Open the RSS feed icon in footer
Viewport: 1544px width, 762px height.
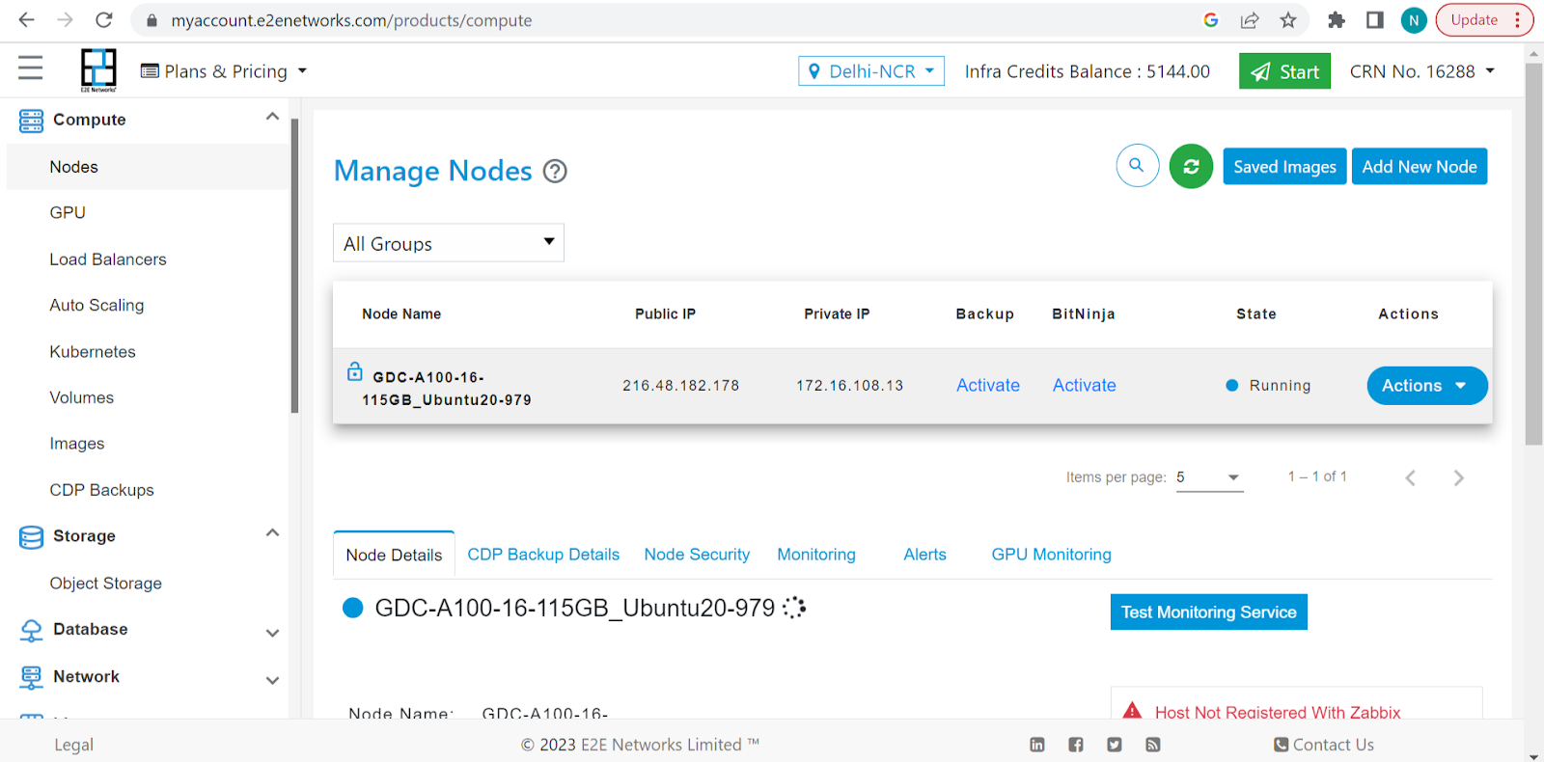[1153, 745]
